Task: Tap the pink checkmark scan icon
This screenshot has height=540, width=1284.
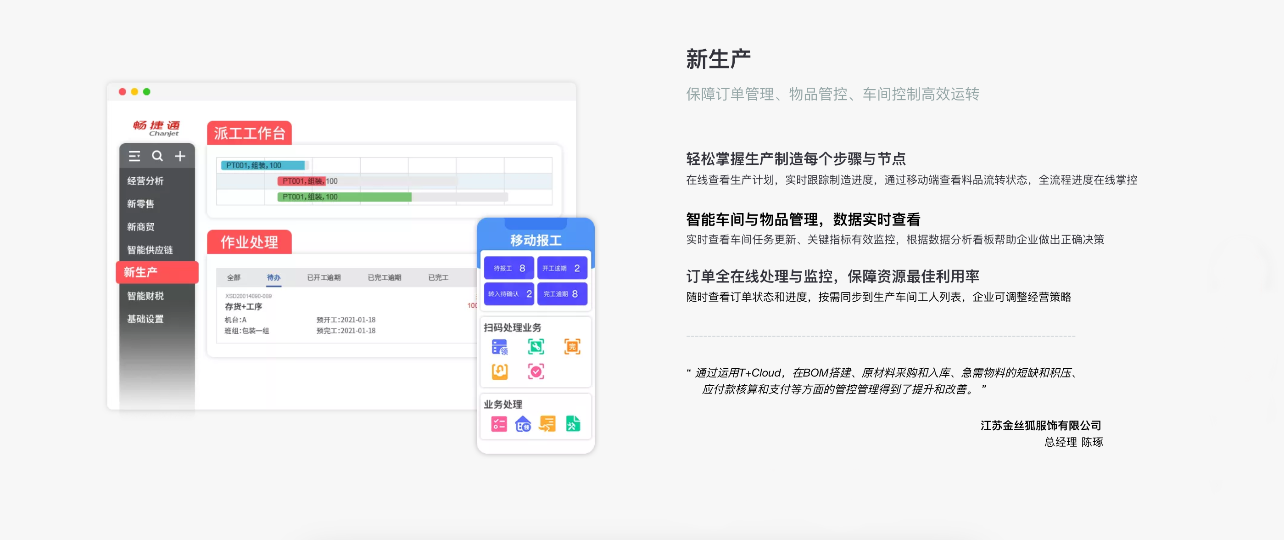Action: (x=536, y=371)
